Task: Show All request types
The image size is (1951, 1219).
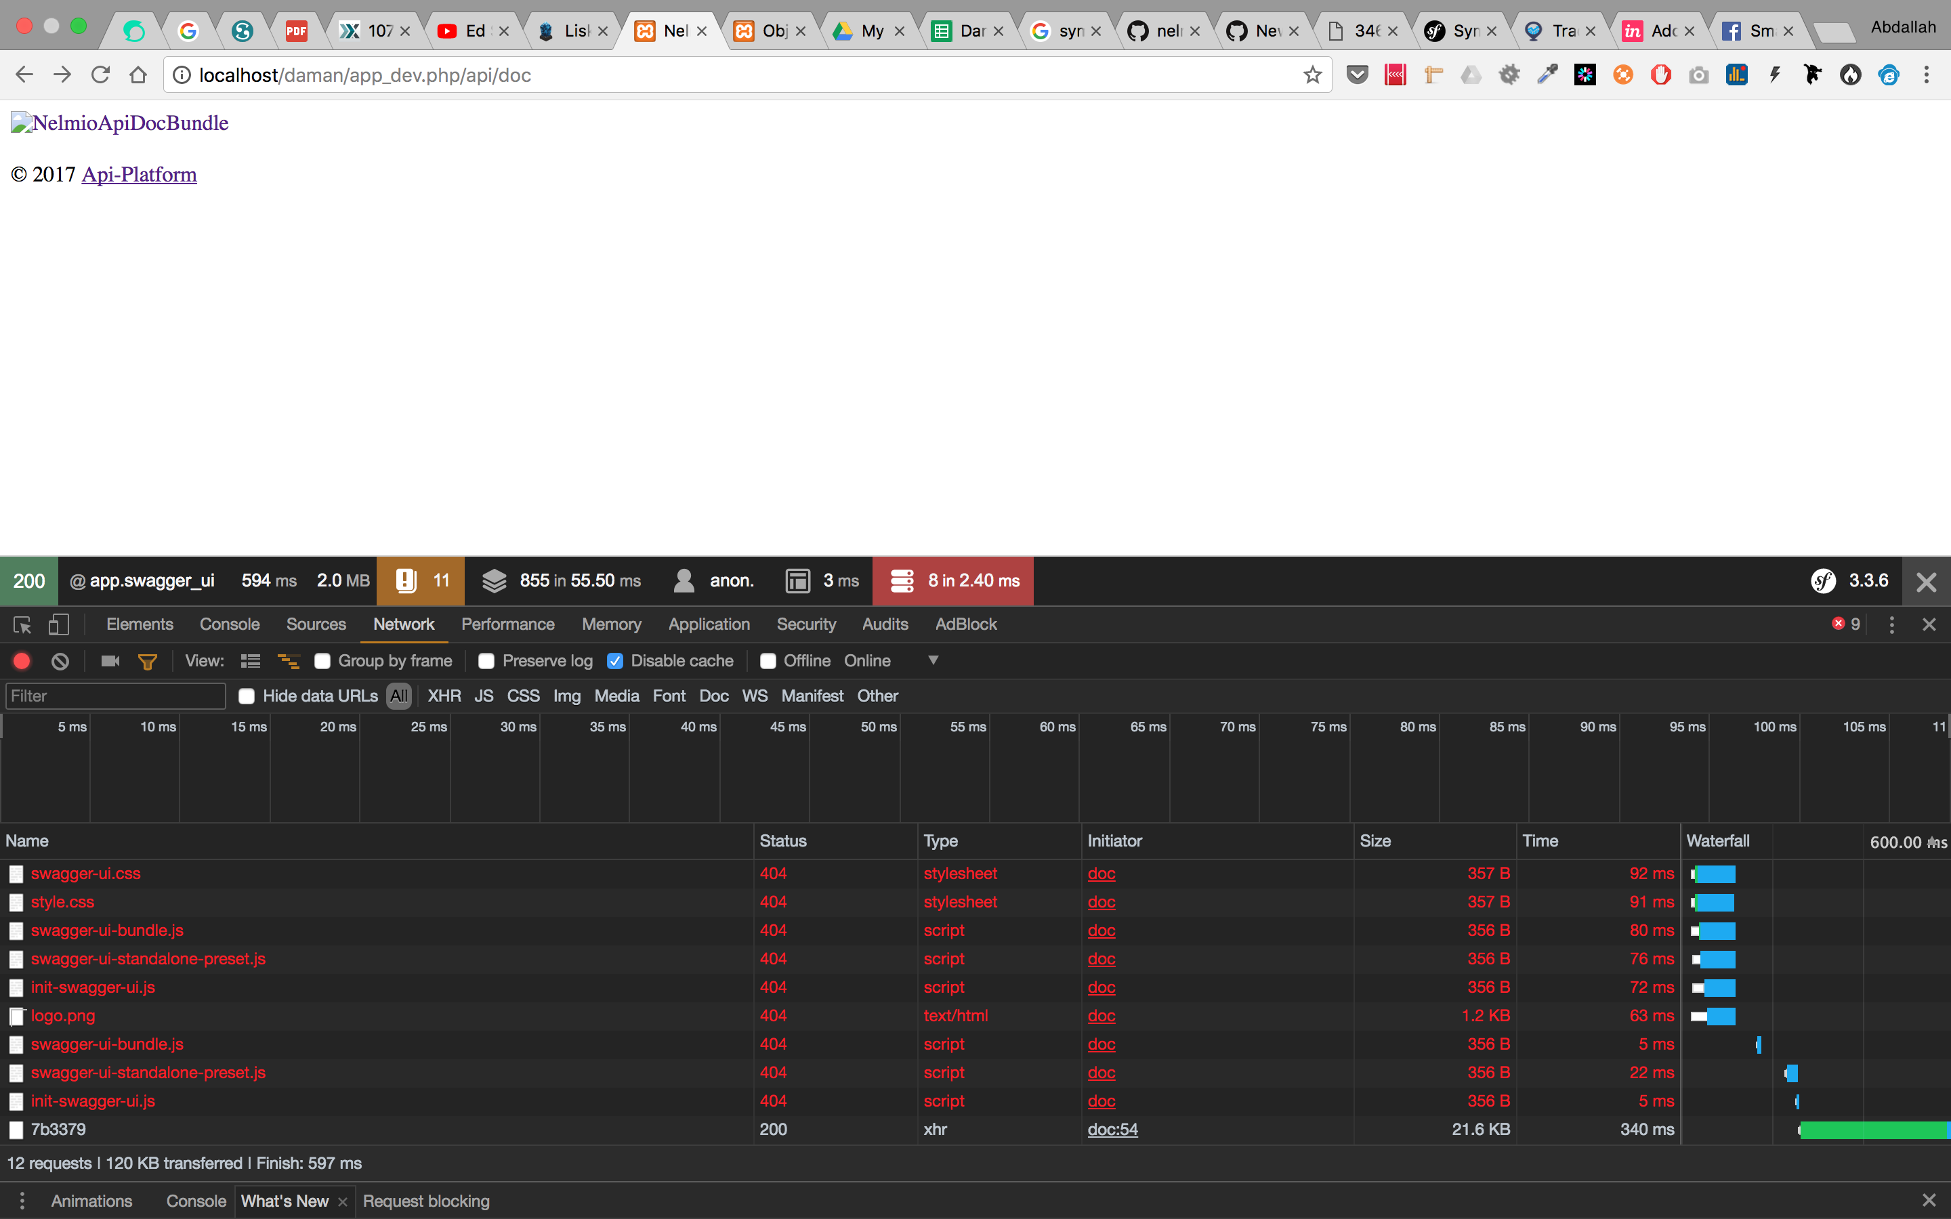Action: [399, 696]
